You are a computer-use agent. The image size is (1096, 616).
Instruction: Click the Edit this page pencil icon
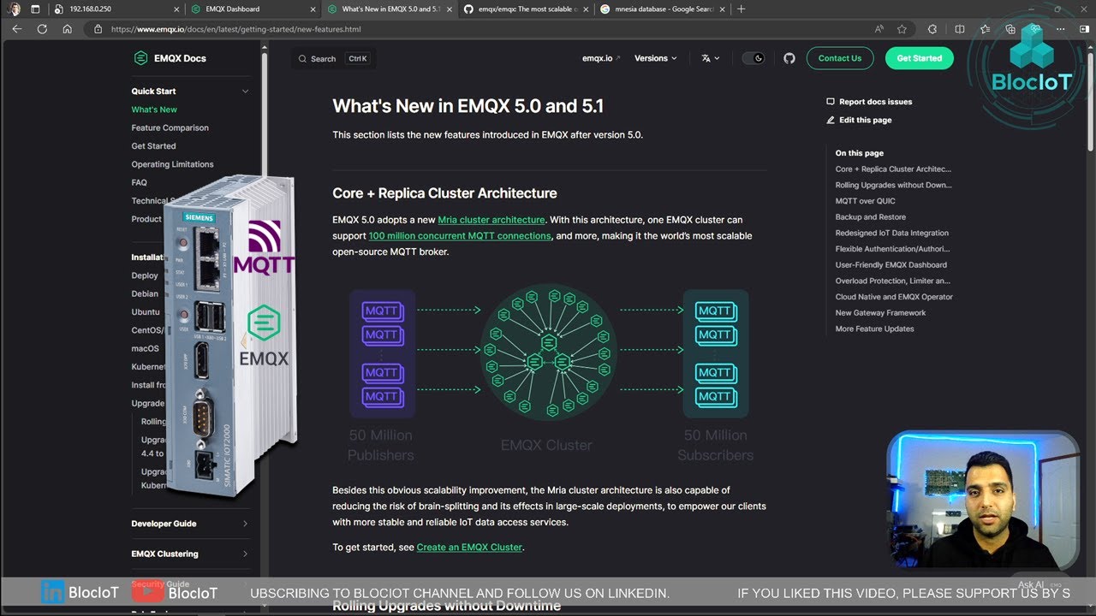pos(831,120)
